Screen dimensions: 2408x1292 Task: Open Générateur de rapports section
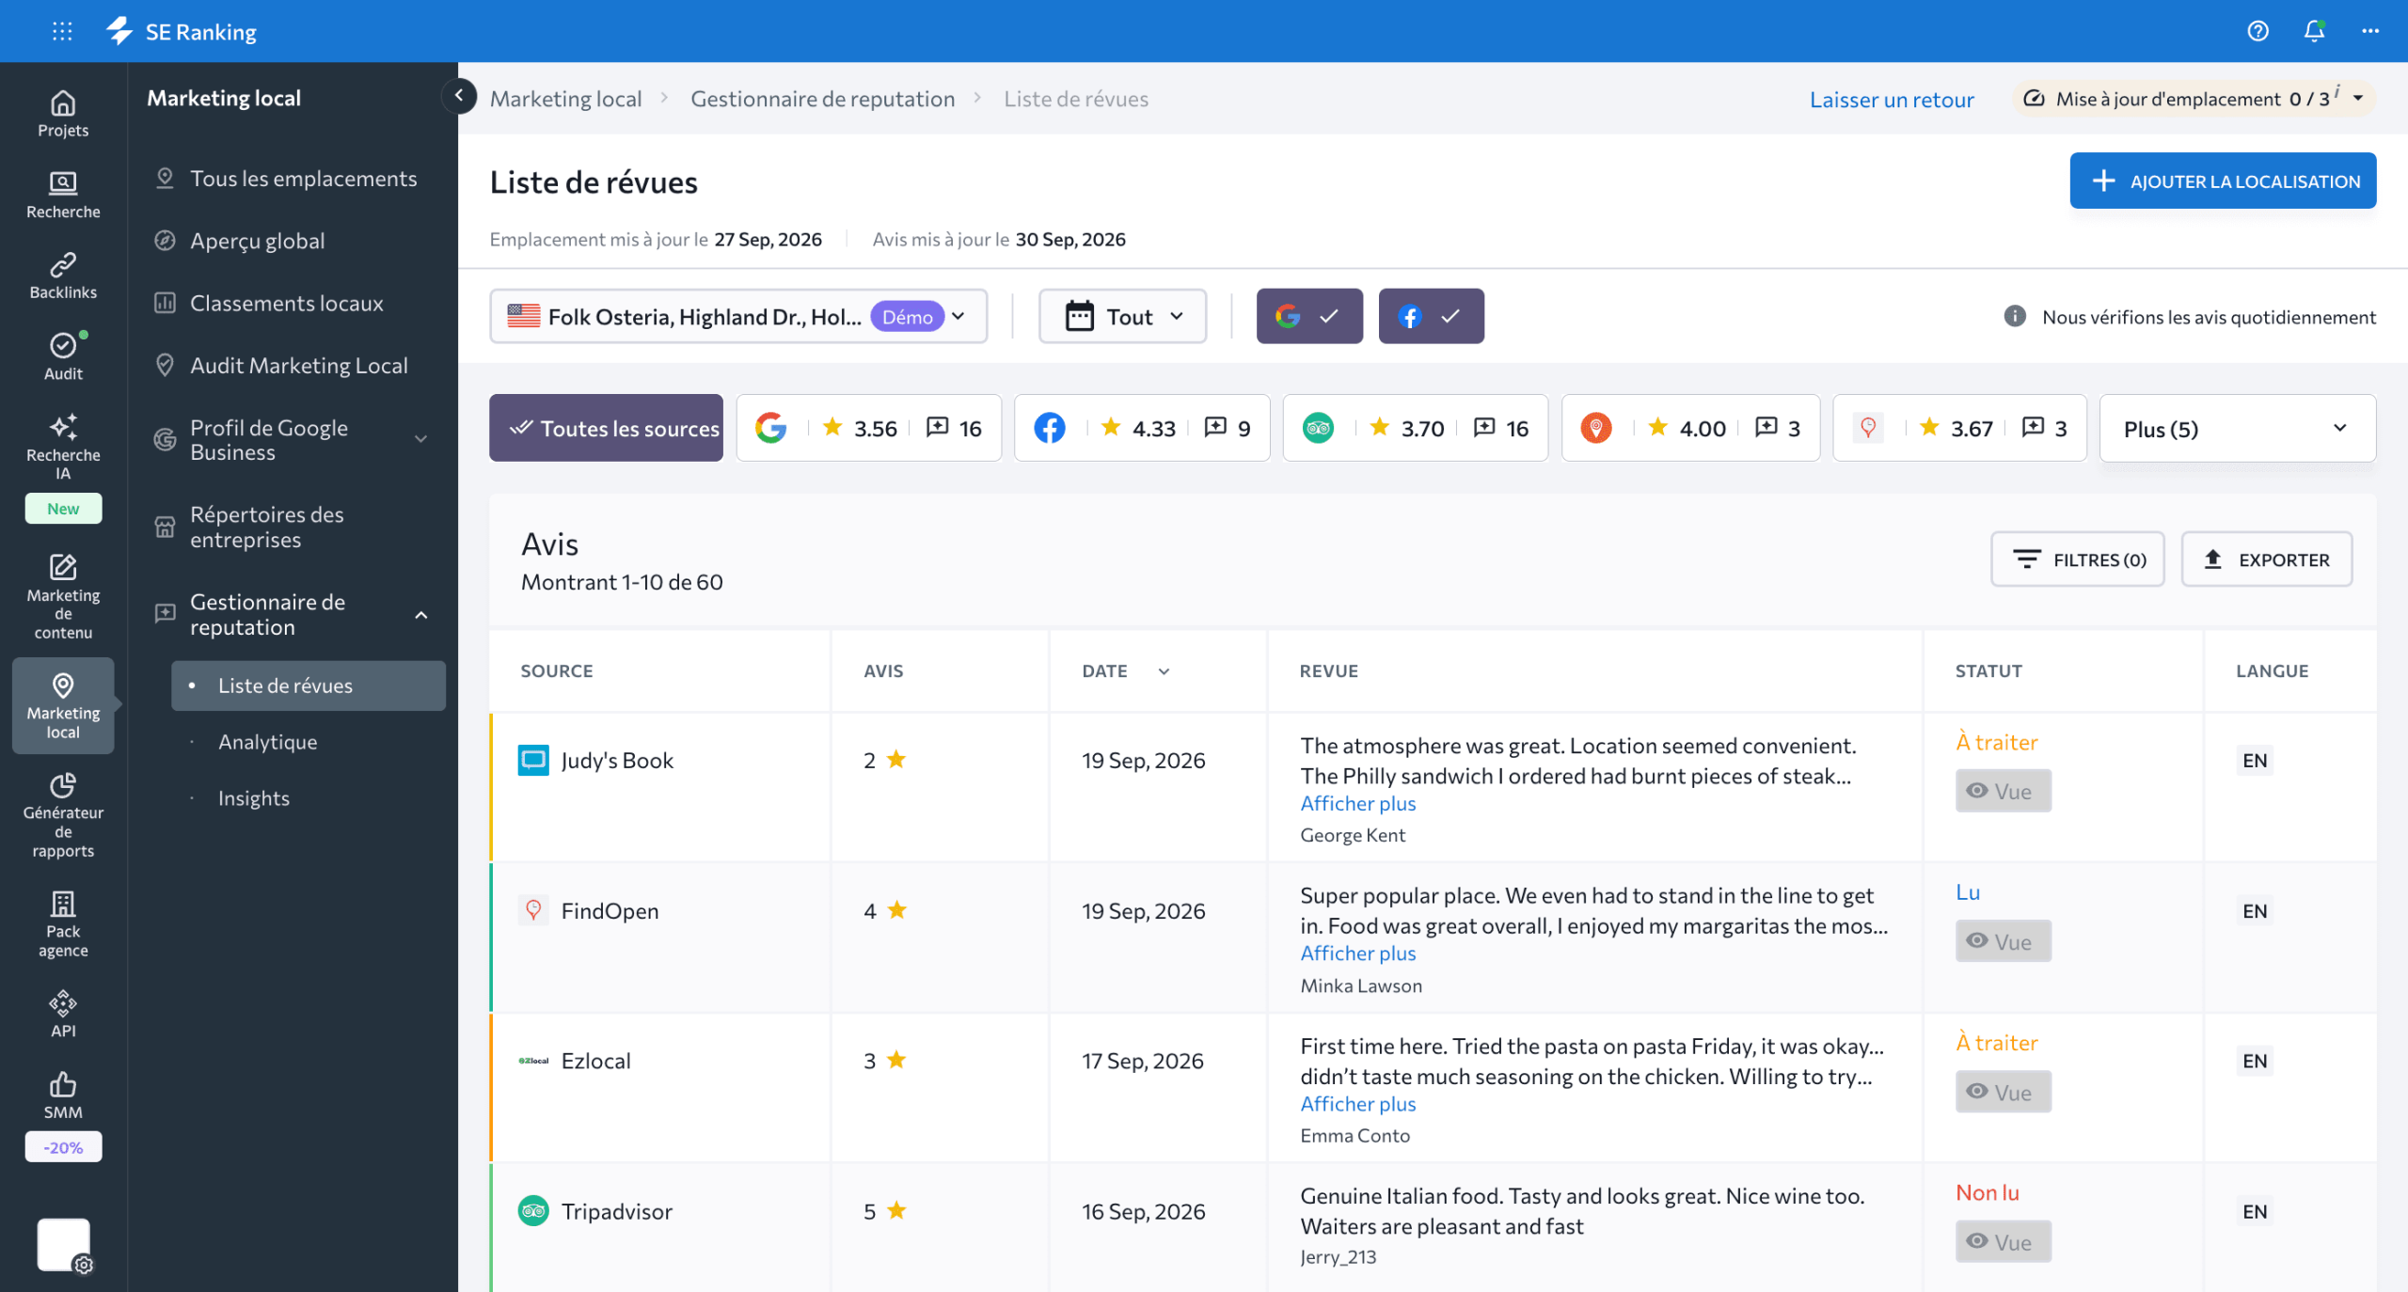click(63, 814)
